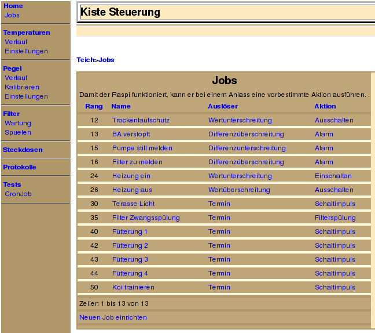
Task: Open Verlauf under the Temperaturen section
Action: [16, 42]
